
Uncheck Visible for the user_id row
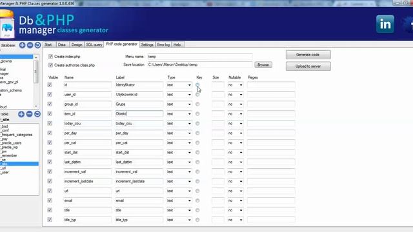pos(50,95)
